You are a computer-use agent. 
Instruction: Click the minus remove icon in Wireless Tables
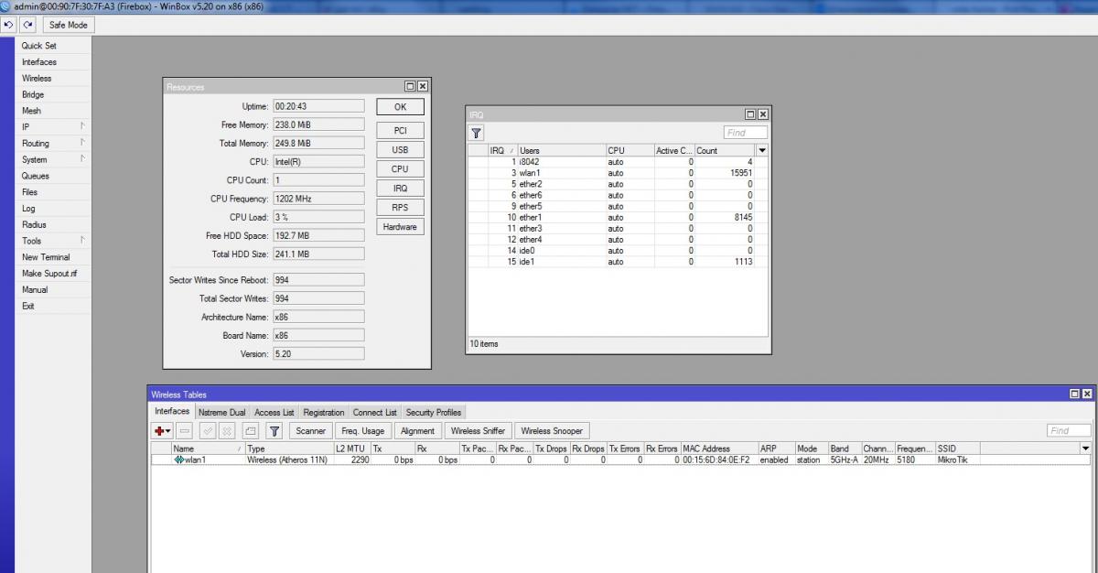click(x=184, y=430)
